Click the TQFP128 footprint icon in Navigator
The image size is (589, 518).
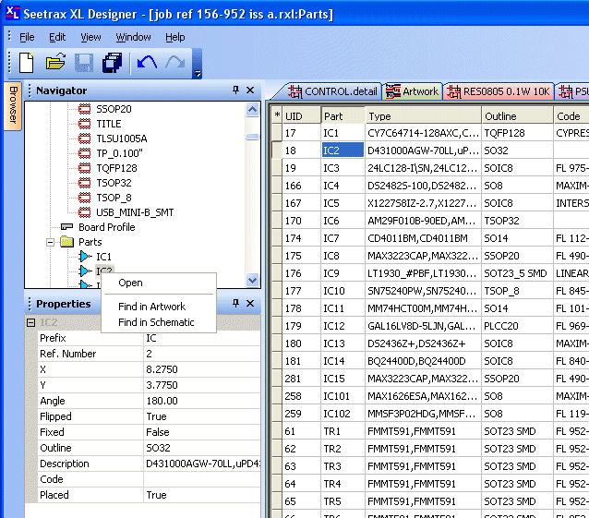click(x=83, y=168)
